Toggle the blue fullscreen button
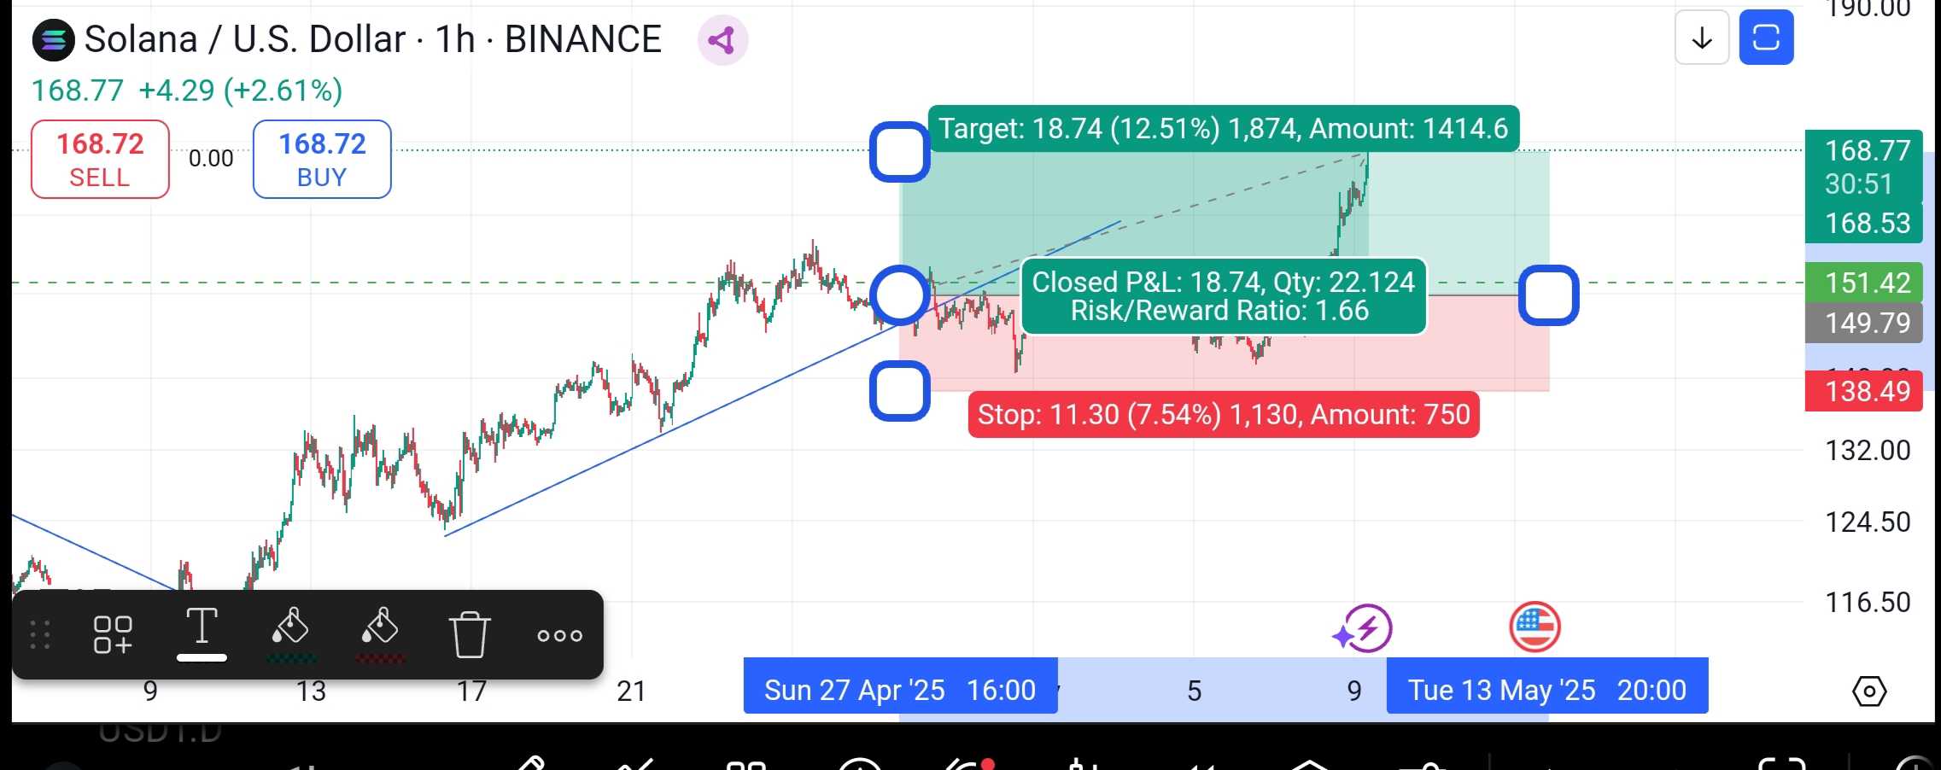This screenshot has width=1941, height=770. (x=1766, y=38)
